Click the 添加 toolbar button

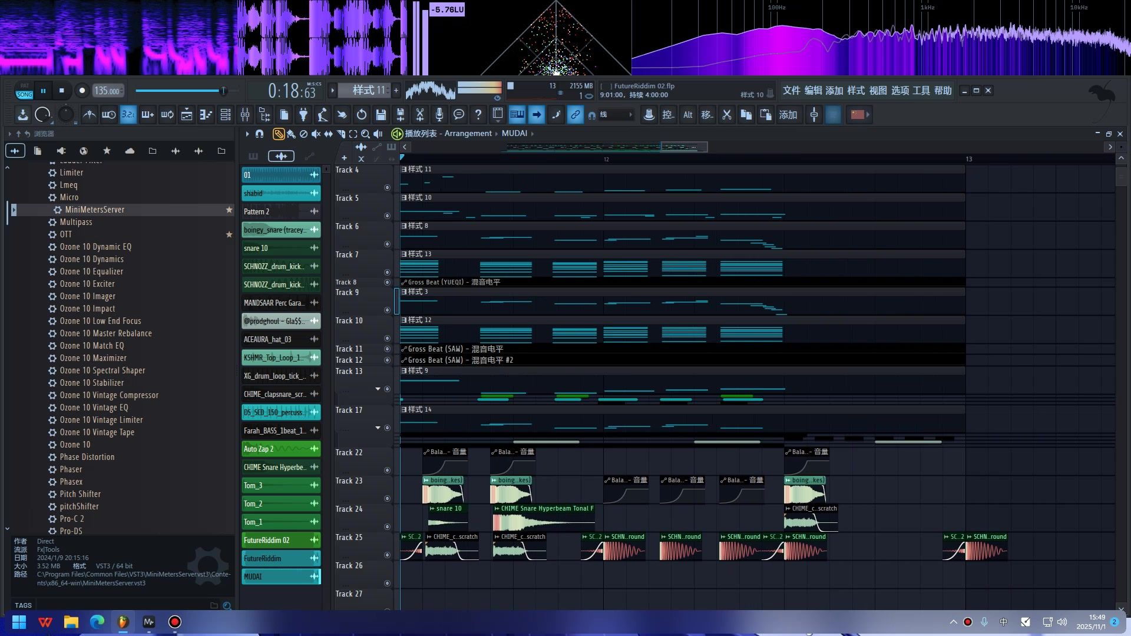pos(788,115)
